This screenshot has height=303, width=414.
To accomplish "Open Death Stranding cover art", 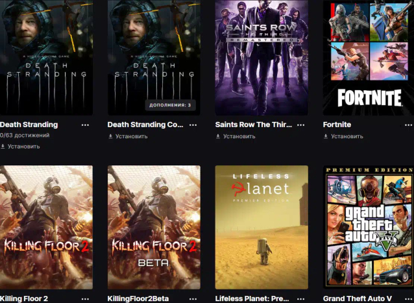I will coord(46,58).
